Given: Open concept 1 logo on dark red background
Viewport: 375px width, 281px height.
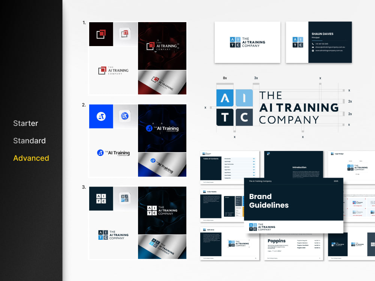Looking at the screenshot, I should pos(162,46).
